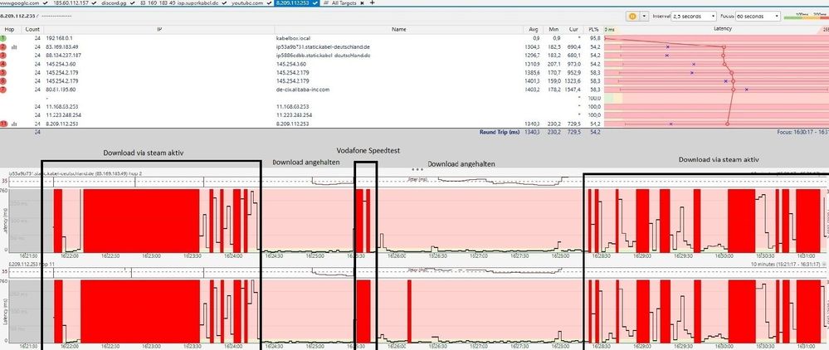Screen dimensions: 829x350
Task: Click the packet loss value 95,8
Action: tap(594, 39)
